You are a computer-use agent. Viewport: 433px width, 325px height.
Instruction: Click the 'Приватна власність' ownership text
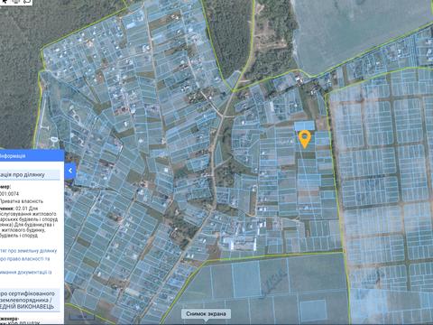click(x=22, y=201)
